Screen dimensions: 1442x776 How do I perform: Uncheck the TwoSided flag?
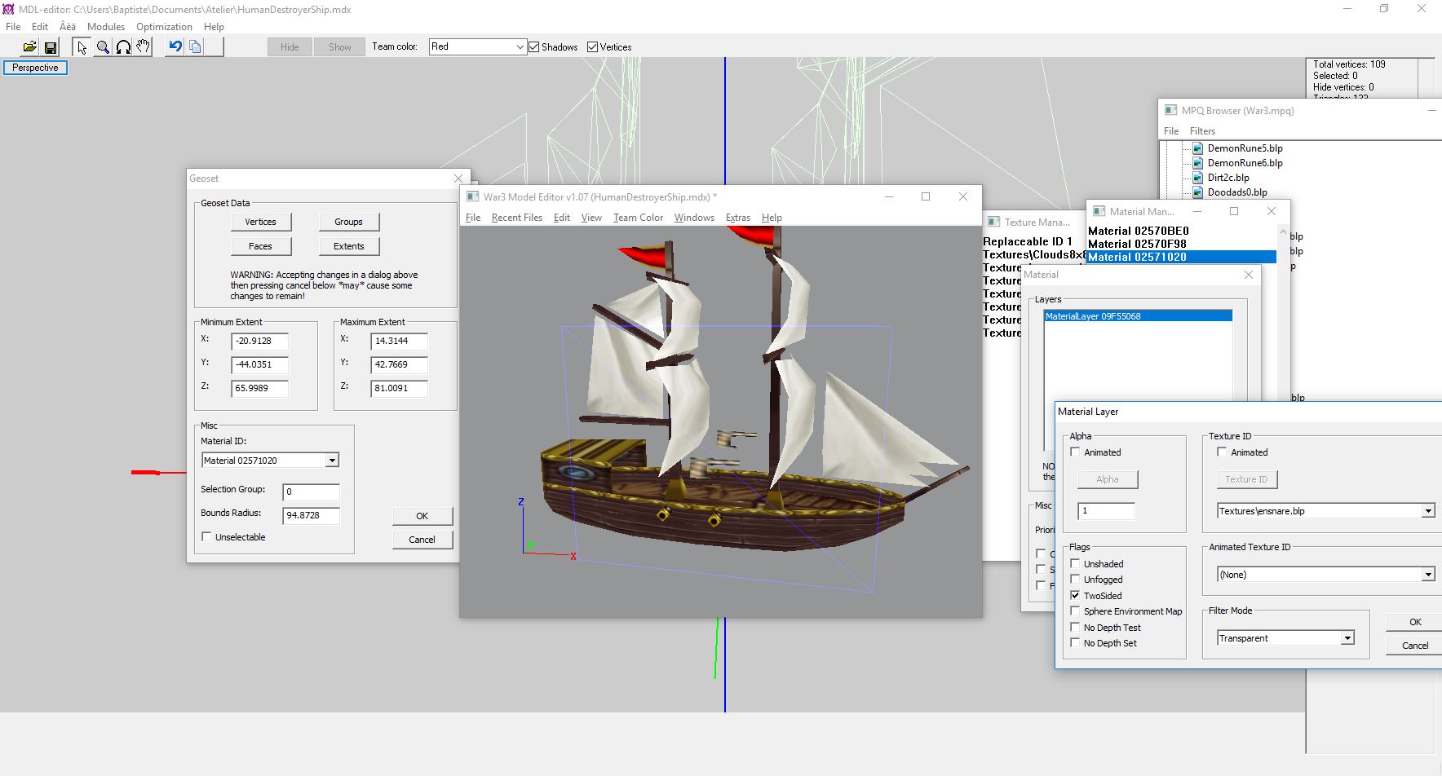(x=1075, y=596)
